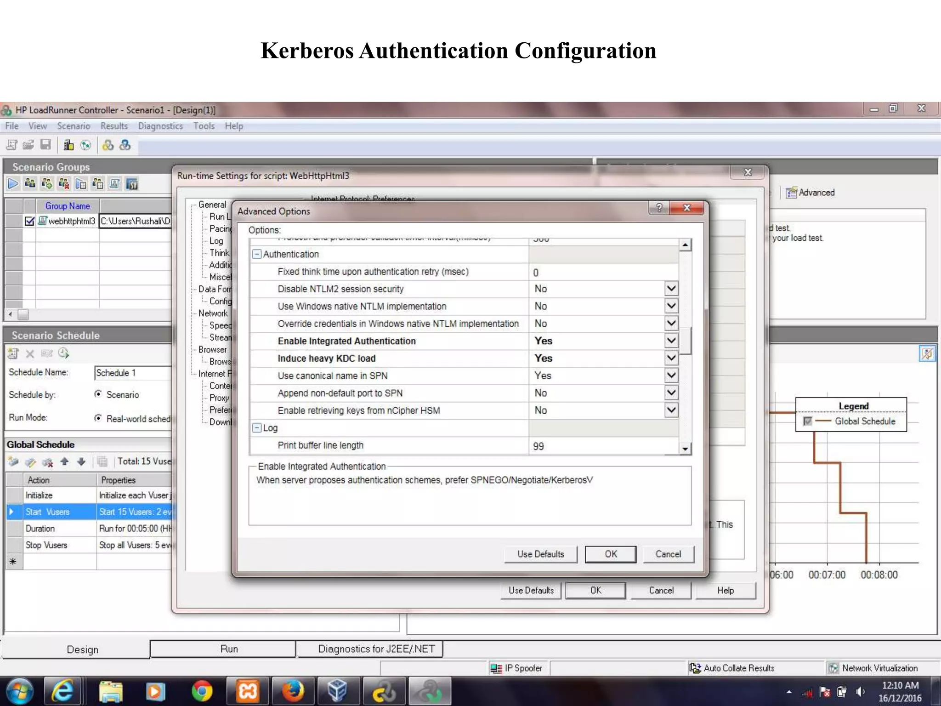Open Internet Explorer from the taskbar
941x706 pixels.
[x=63, y=691]
